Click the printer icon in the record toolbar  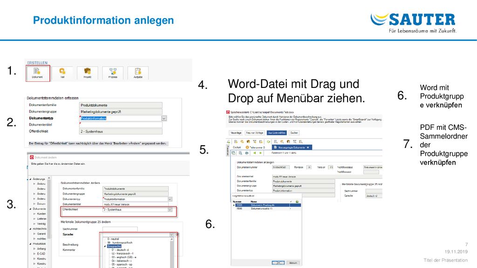point(247,153)
